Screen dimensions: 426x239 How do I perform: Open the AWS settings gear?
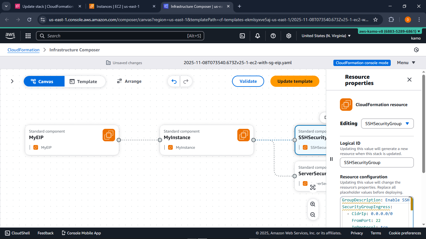pos(289,36)
